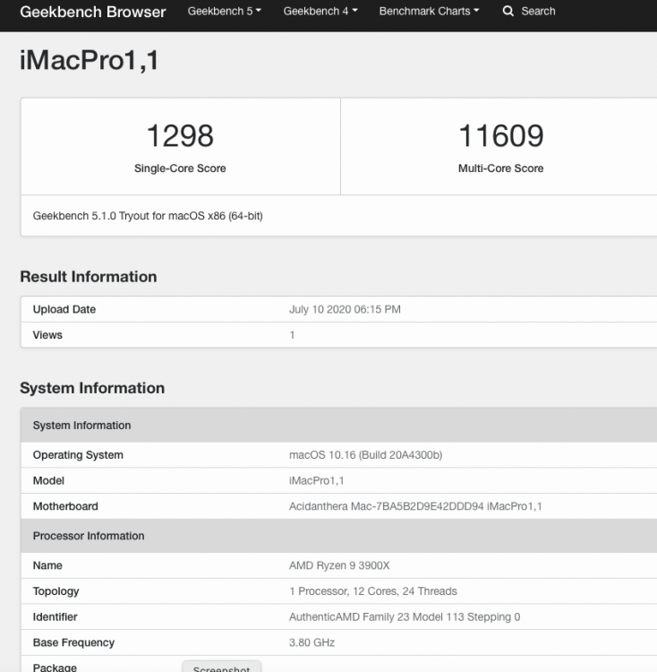Image resolution: width=657 pixels, height=672 pixels.
Task: Click the Topology label
Action: pos(56,591)
